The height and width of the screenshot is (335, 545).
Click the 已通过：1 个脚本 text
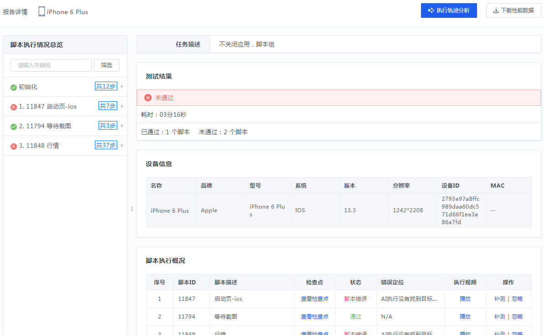point(166,132)
